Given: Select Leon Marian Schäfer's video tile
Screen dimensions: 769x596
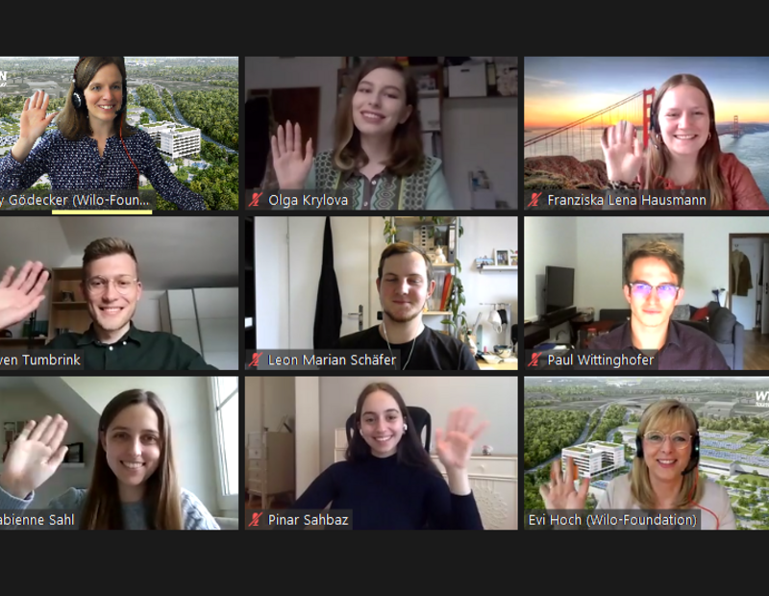Looking at the screenshot, I should click(x=381, y=293).
